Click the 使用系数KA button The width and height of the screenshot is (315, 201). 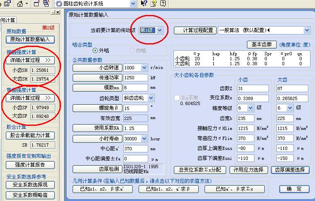[x=97, y=128]
